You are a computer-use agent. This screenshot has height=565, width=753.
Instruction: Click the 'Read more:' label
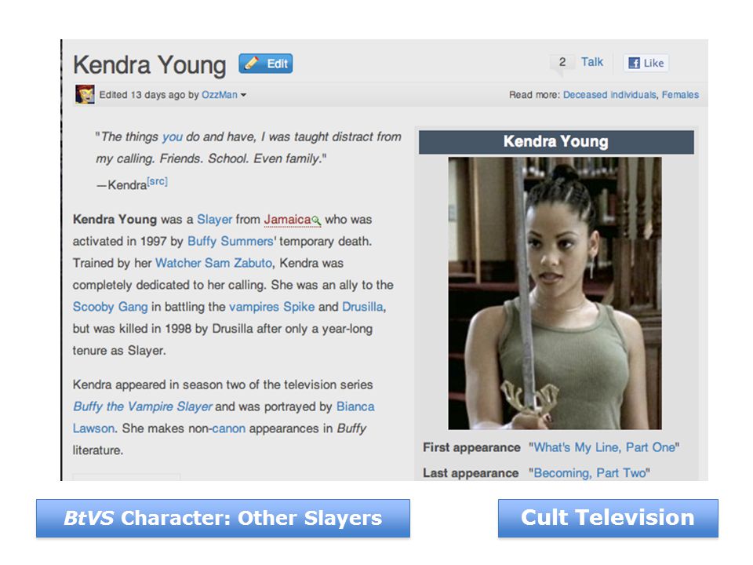(534, 95)
